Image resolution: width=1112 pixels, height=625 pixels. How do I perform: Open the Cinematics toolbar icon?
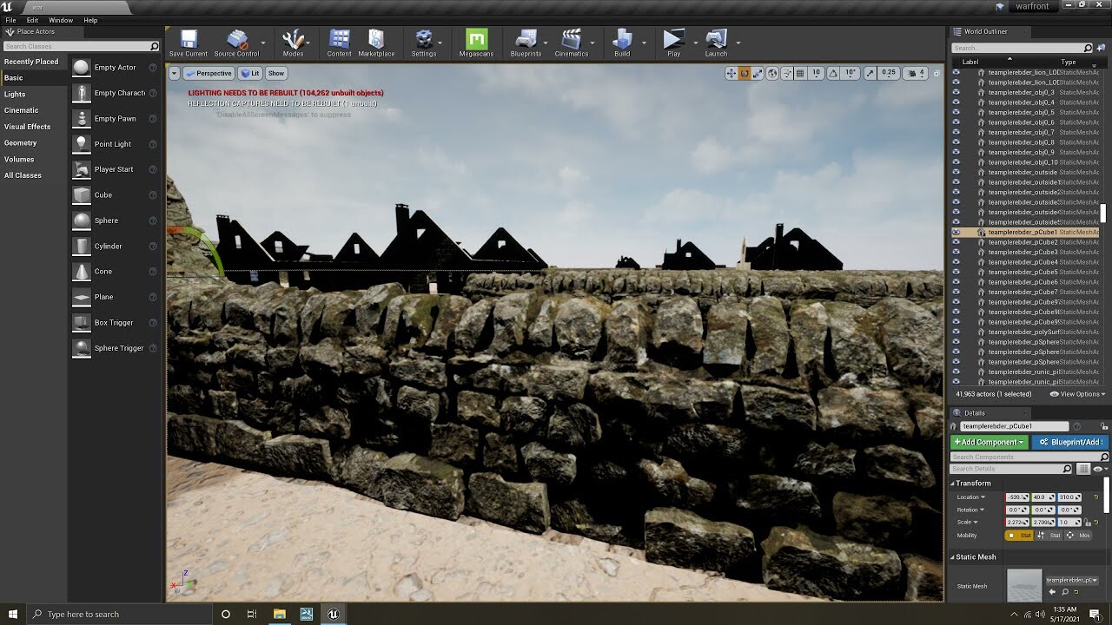[570, 40]
